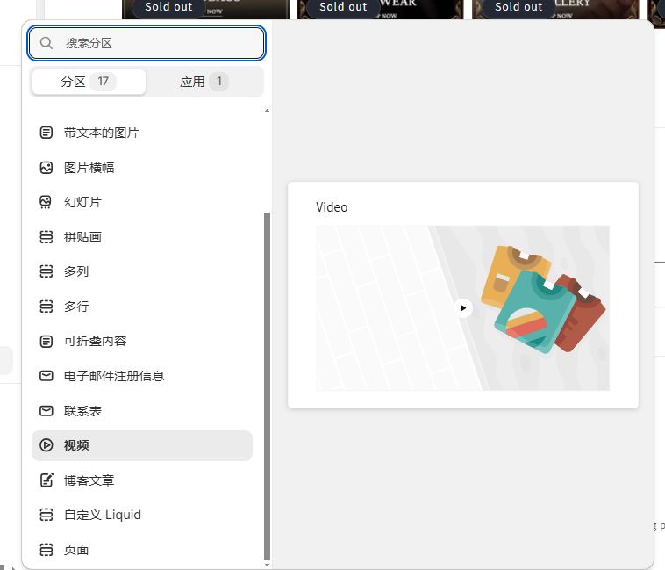Click the 17 count badge on 分区
Screen dimensions: 665x570
pos(103,81)
